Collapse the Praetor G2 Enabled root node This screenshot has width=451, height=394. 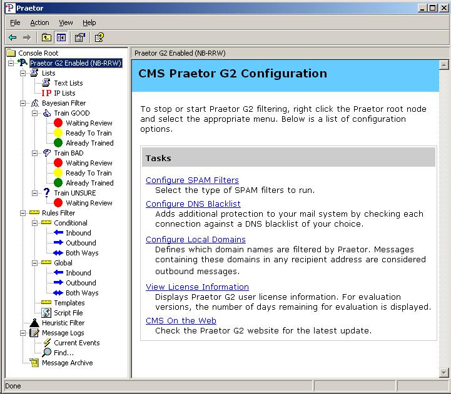click(11, 63)
